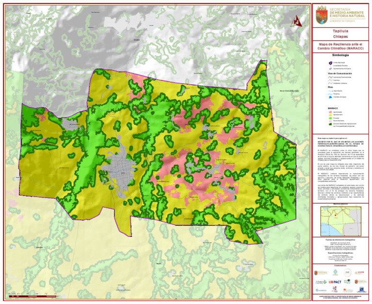
Task: Click the first collaborator shield logo
Action: point(321,273)
